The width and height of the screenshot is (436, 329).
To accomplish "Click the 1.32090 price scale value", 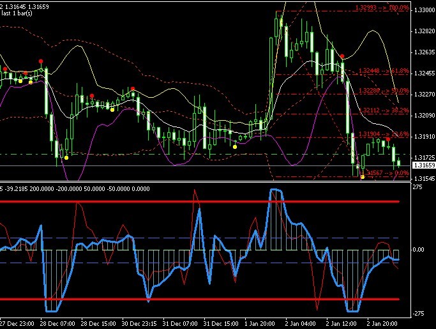I will (x=425, y=116).
